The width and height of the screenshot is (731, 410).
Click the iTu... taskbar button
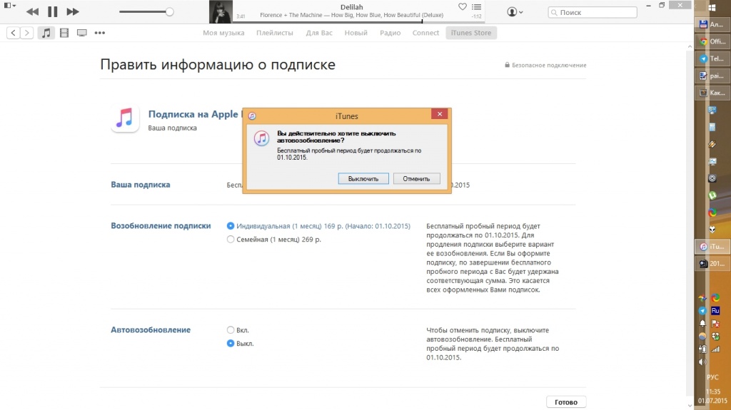[x=712, y=247]
